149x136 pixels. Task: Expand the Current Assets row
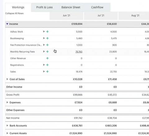click(x=7, y=133)
